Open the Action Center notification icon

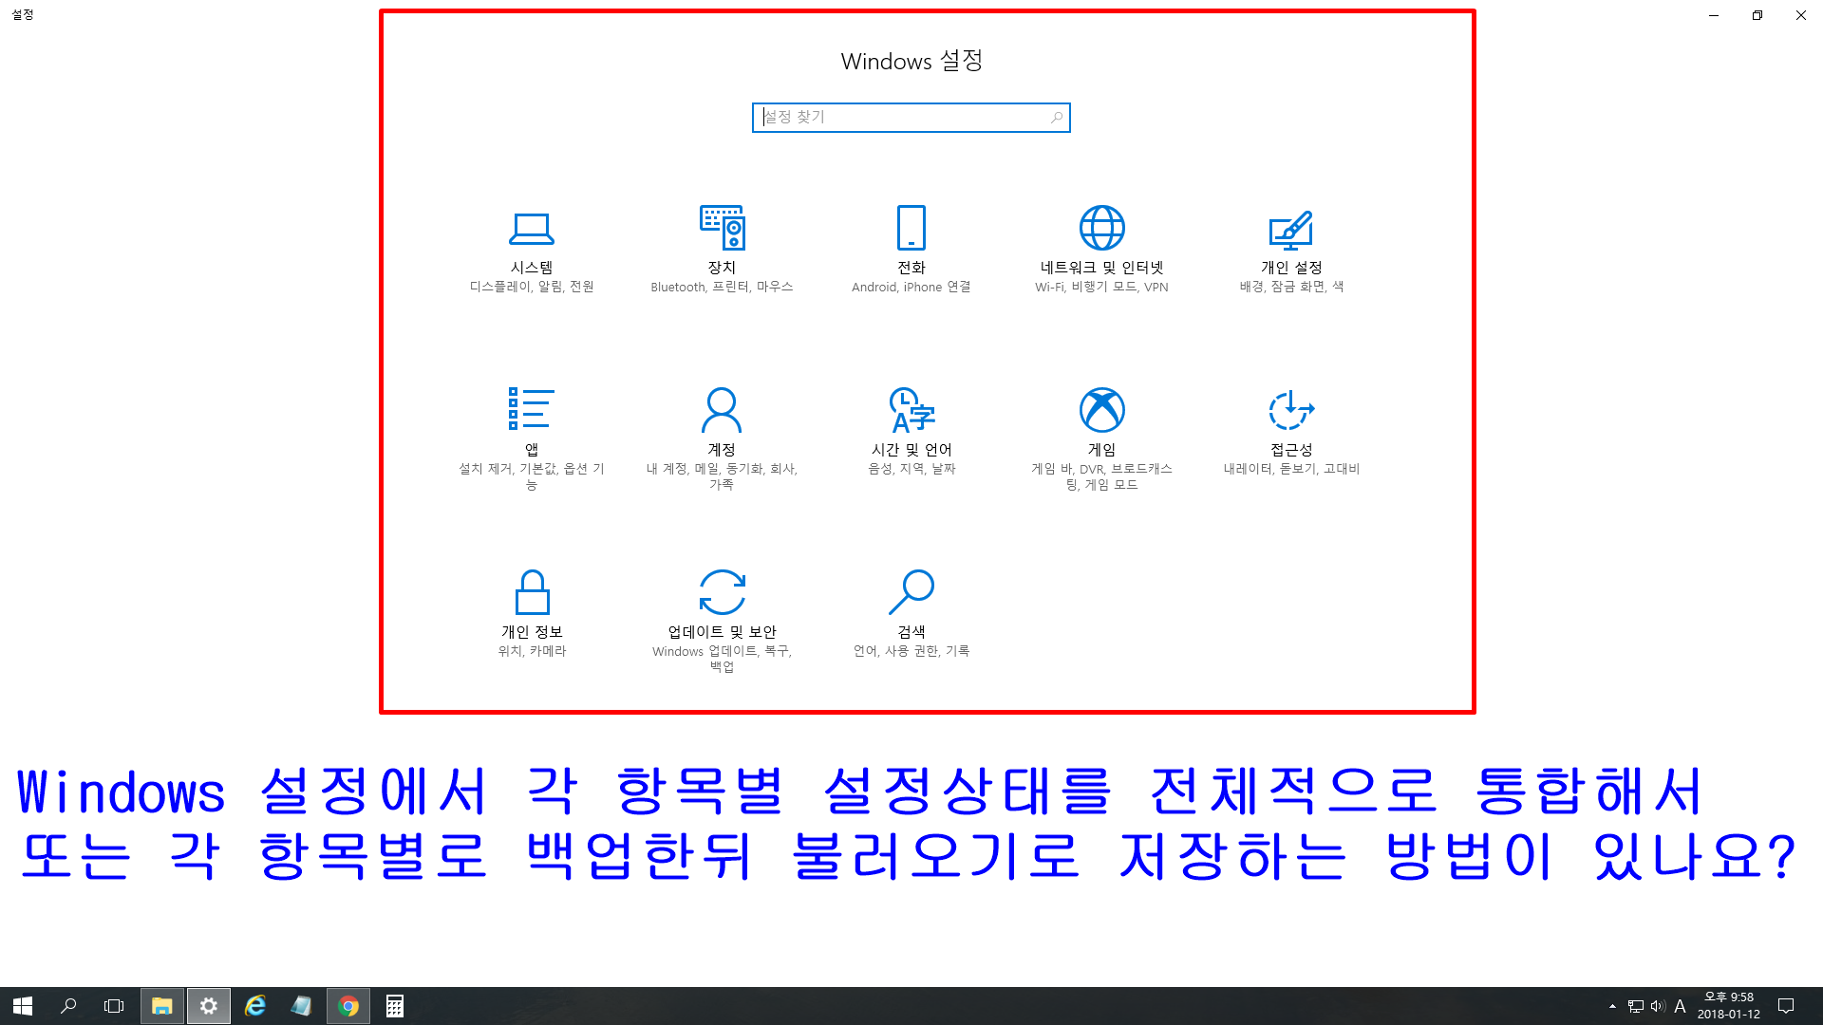pos(1786,1006)
